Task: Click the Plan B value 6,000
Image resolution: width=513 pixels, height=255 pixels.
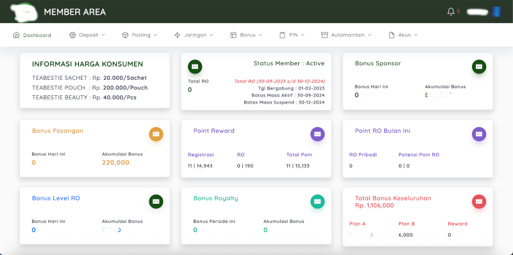Action: [406, 235]
